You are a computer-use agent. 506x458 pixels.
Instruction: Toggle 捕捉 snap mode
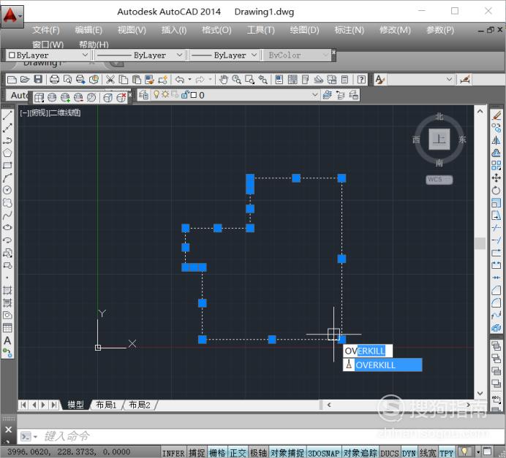(197, 453)
